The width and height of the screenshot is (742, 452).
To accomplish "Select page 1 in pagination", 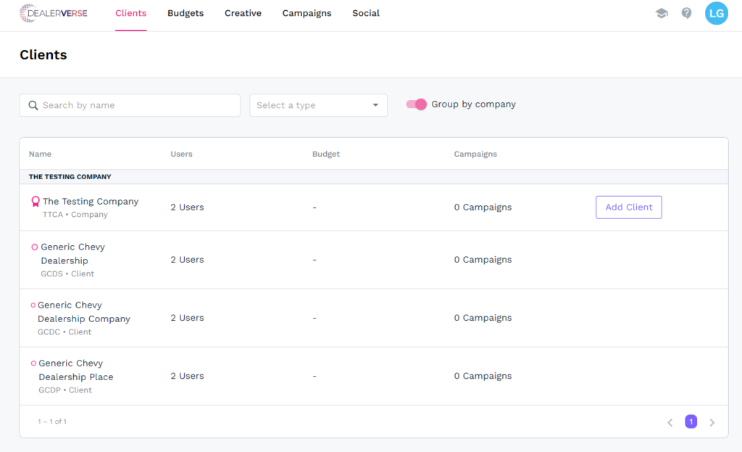I will pyautogui.click(x=691, y=422).
